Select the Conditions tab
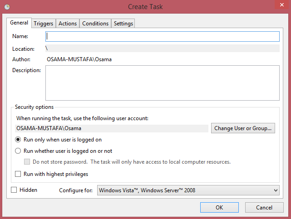291x219 pixels. coord(95,24)
